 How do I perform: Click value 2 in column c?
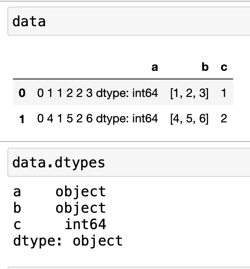click(x=224, y=119)
